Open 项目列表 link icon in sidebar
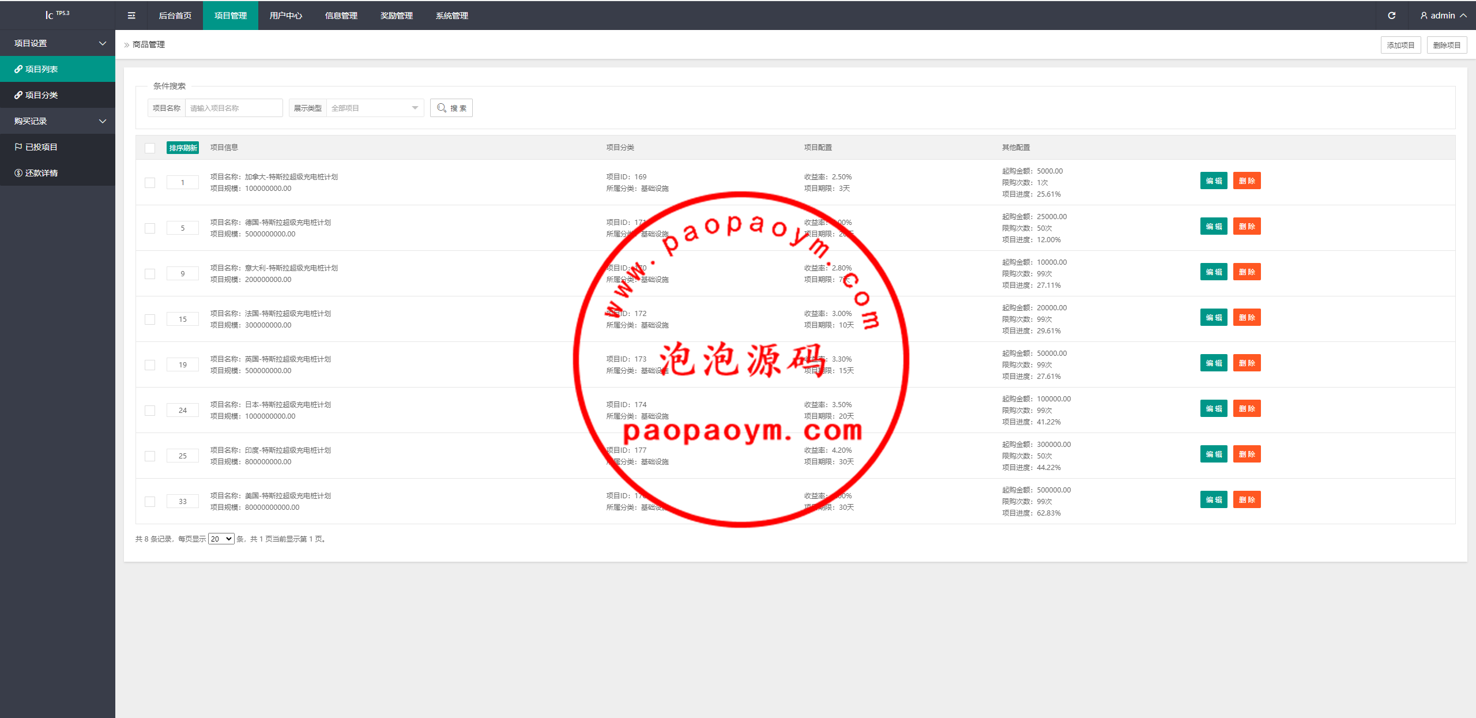This screenshot has width=1476, height=718. coord(18,69)
